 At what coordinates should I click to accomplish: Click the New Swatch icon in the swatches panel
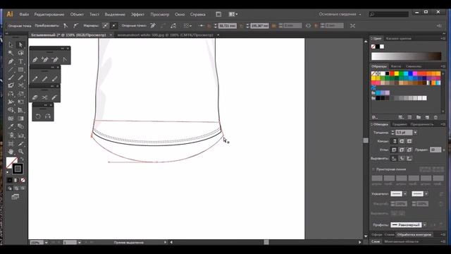tap(427, 117)
